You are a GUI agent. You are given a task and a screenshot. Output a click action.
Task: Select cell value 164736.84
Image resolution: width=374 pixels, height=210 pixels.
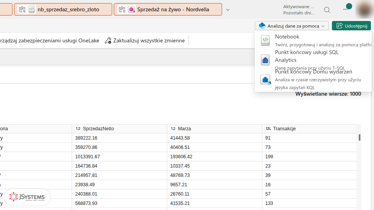119,166
